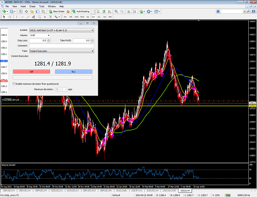Open the Strategy Tester magnifier icon
Viewport: 257px width, 197px height.
click(43, 11)
